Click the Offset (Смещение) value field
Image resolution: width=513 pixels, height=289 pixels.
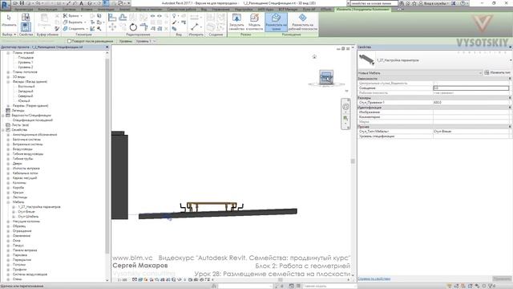pos(471,88)
